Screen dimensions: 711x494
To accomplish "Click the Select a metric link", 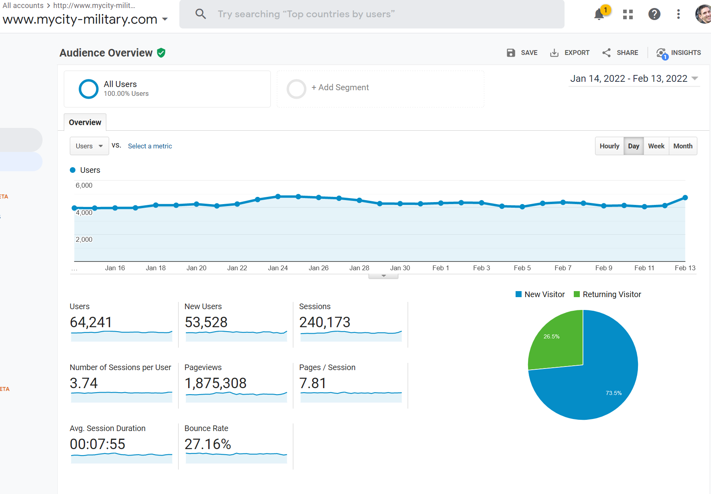I will (150, 146).
